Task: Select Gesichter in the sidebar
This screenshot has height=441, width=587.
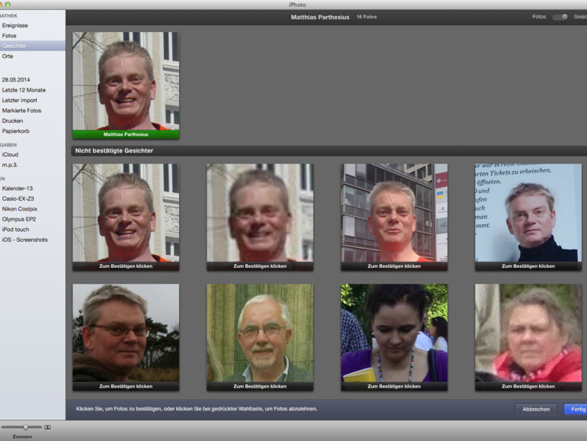Action: (x=32, y=46)
